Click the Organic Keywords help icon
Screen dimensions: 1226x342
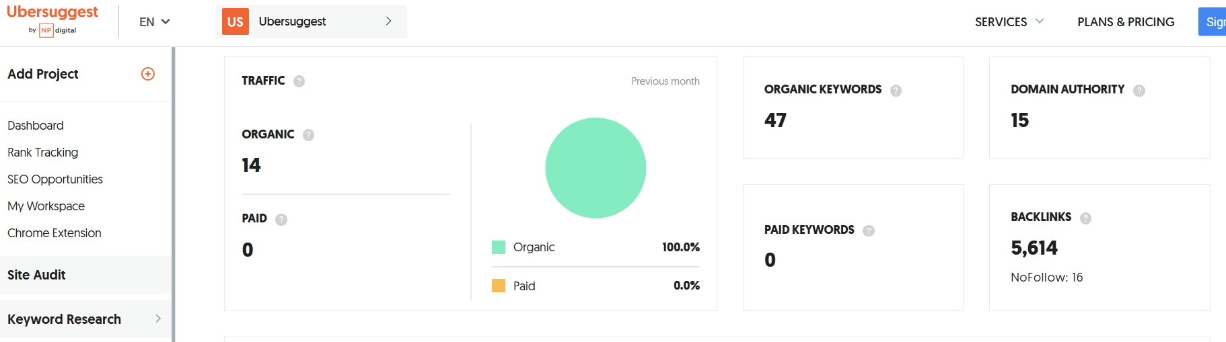coord(896,91)
